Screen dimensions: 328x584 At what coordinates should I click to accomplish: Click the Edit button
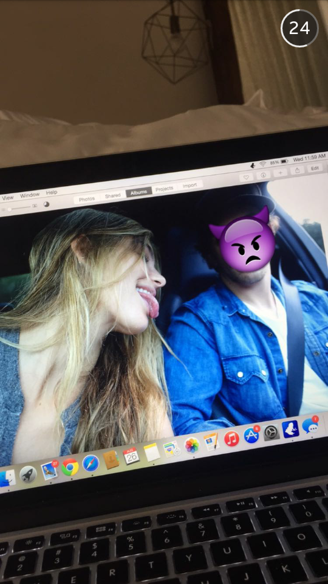point(315,168)
